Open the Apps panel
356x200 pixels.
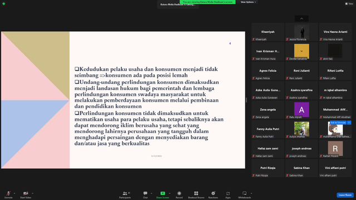tap(228, 194)
